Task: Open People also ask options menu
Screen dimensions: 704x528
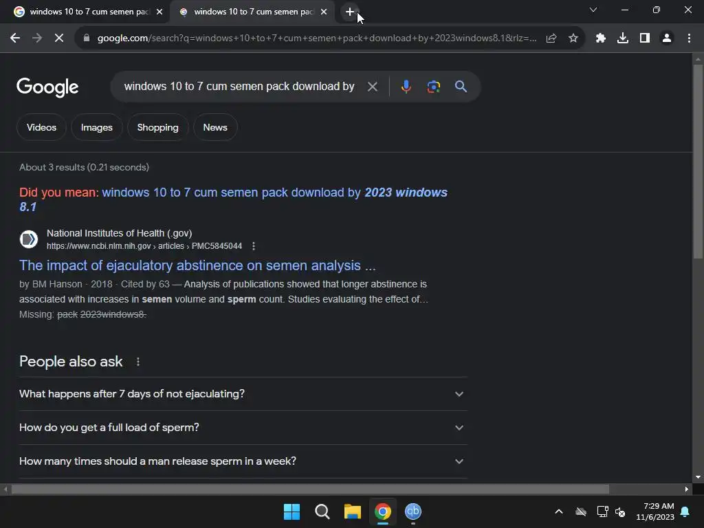Action: 137,362
